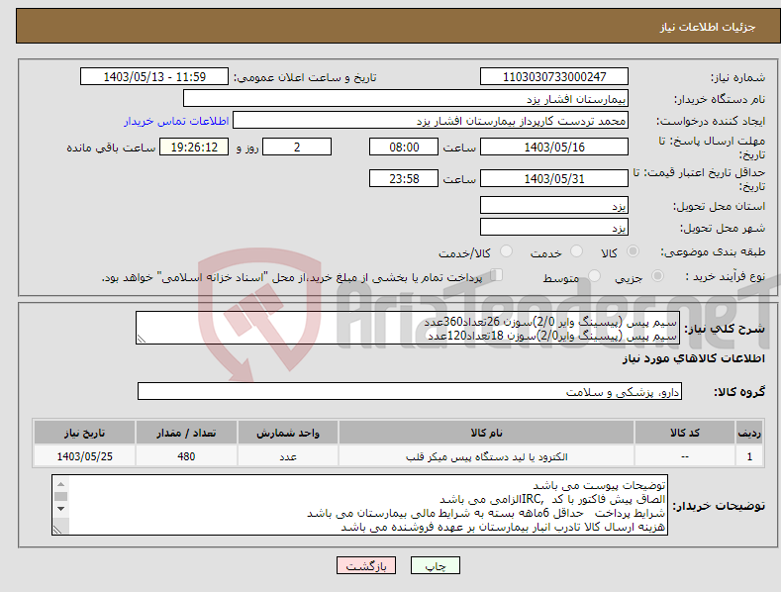This screenshot has height=592, width=781.
Task: Click the goods group field دارو، پزشکی و سلامت
Action: point(410,392)
